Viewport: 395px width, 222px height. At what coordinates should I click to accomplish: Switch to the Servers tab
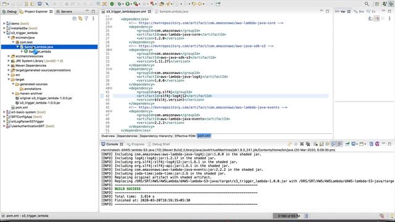coord(64,12)
